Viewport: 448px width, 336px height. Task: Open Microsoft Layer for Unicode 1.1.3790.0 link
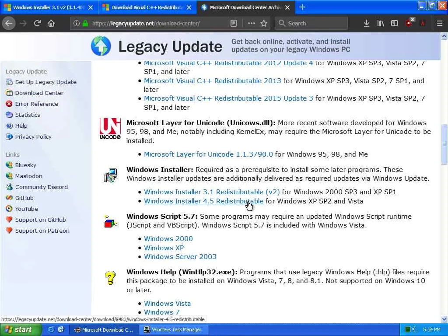(208, 154)
